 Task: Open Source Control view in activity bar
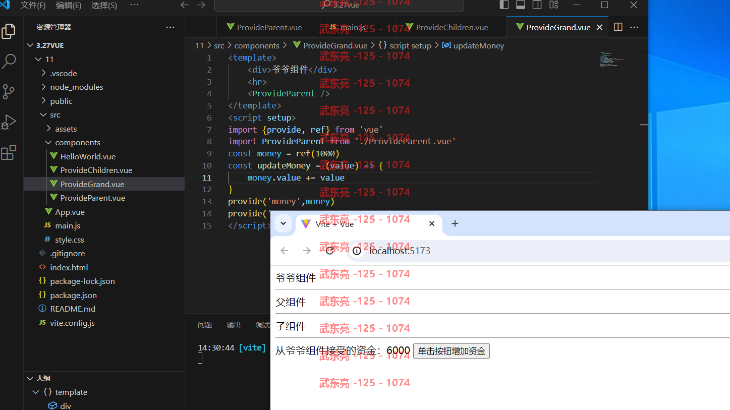point(9,92)
